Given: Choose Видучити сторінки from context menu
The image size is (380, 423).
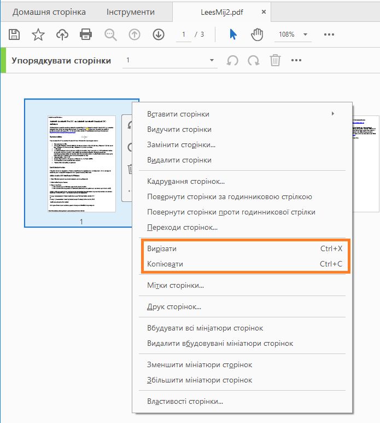Looking at the screenshot, I should pyautogui.click(x=242, y=130).
